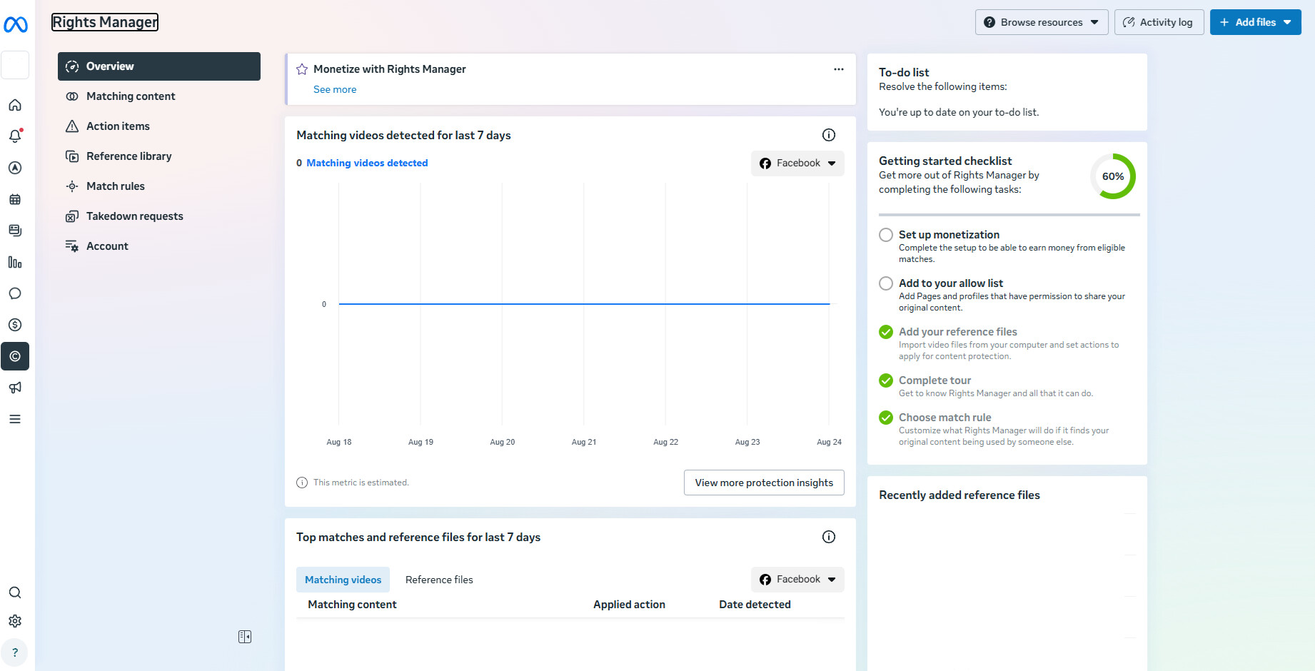Screen dimensions: 1315x671
Task: Open the ads megaphone icon in sidebar
Action: click(x=15, y=388)
